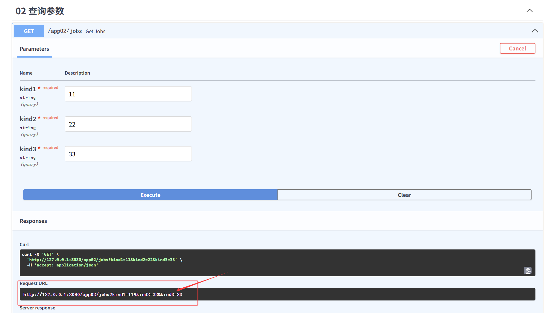Image resolution: width=554 pixels, height=313 pixels.
Task: Switch to the Parameters tab
Action: (34, 49)
